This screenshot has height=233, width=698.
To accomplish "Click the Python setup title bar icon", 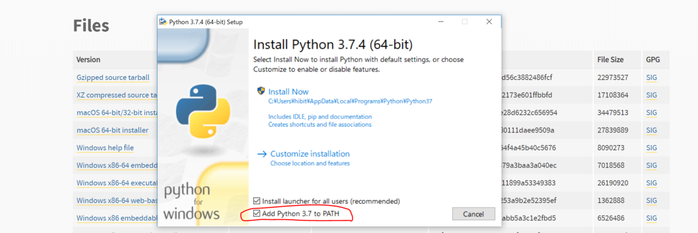I will click(x=162, y=22).
